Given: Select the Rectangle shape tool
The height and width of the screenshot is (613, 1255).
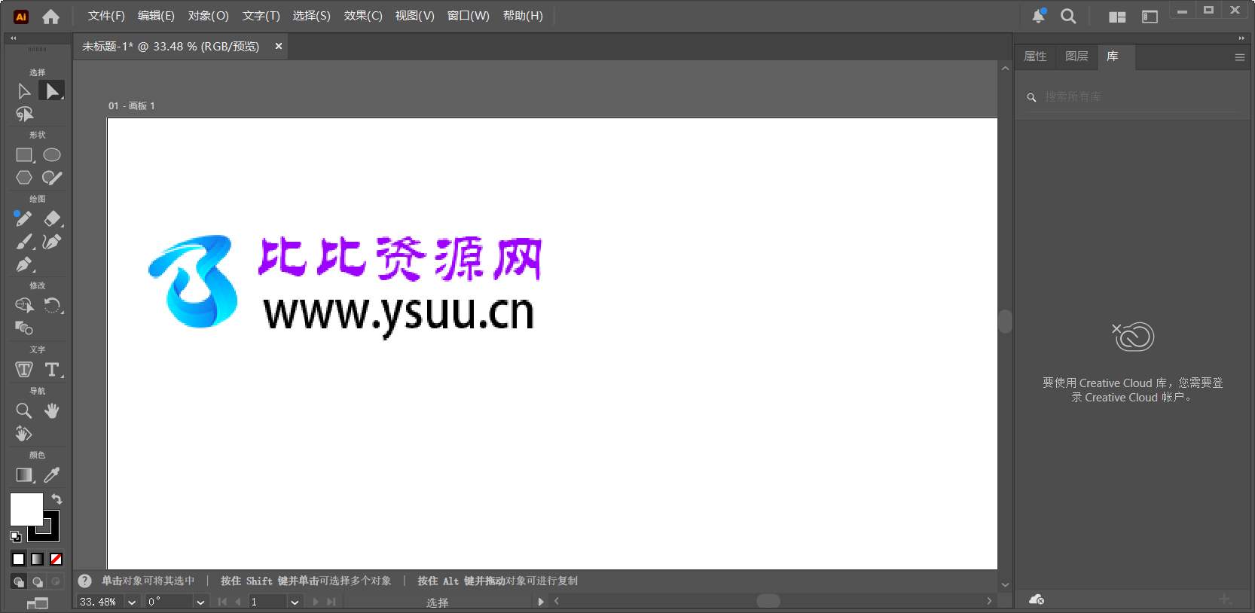Looking at the screenshot, I should tap(24, 155).
